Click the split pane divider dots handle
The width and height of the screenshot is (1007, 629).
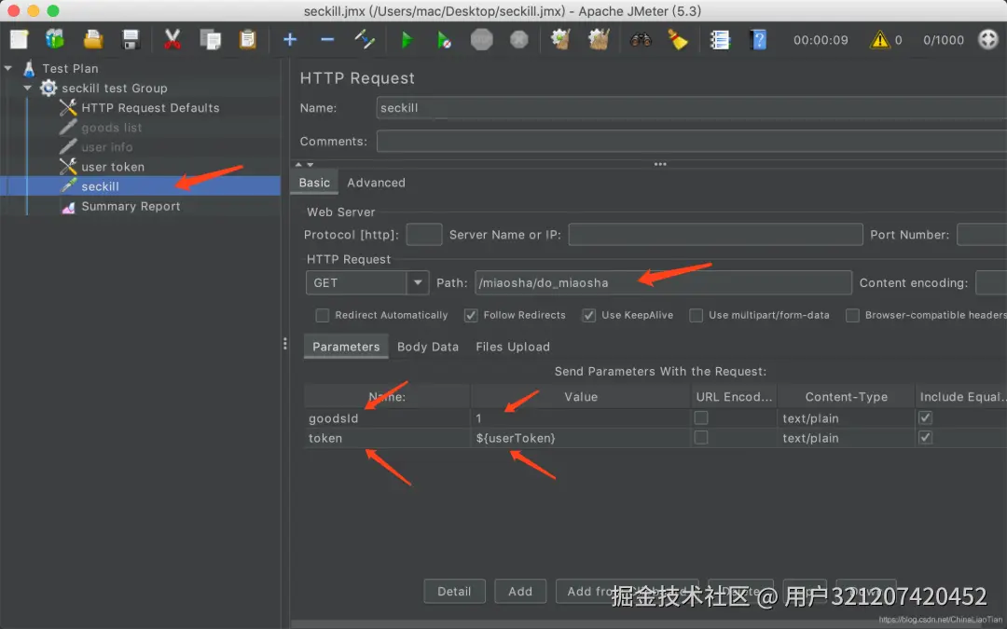pyautogui.click(x=285, y=344)
